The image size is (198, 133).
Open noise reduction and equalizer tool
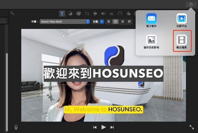click(112, 14)
